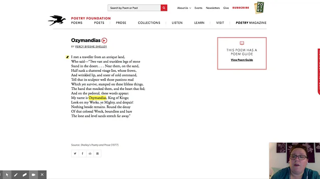Open the VISIT navigation menu

pyautogui.click(x=220, y=23)
